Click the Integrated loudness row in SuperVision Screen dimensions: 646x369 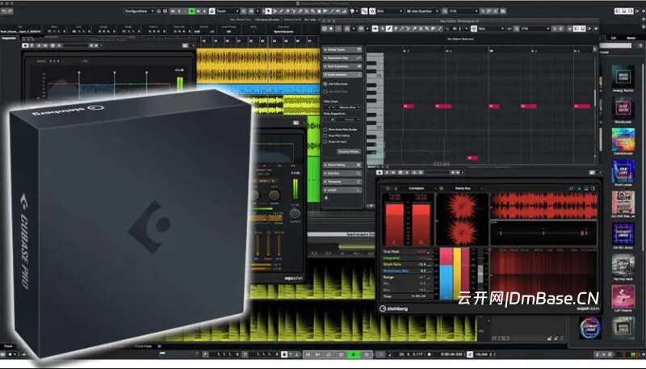(409, 258)
